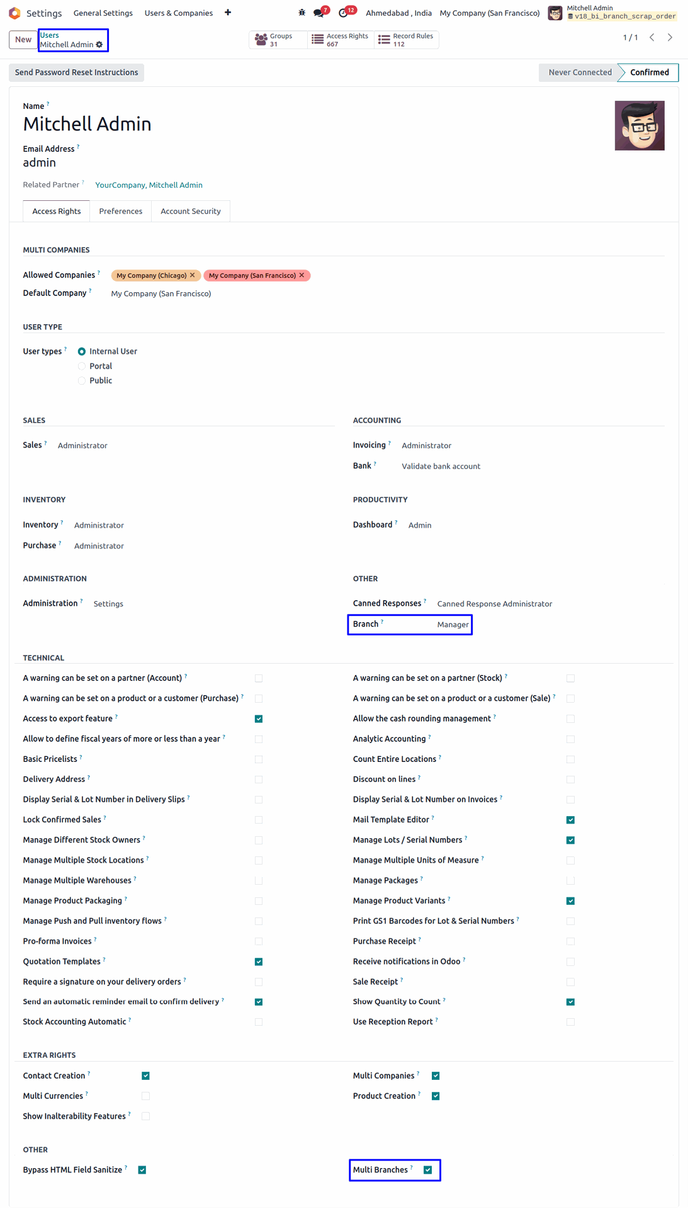Go to the next record arrow

point(670,38)
